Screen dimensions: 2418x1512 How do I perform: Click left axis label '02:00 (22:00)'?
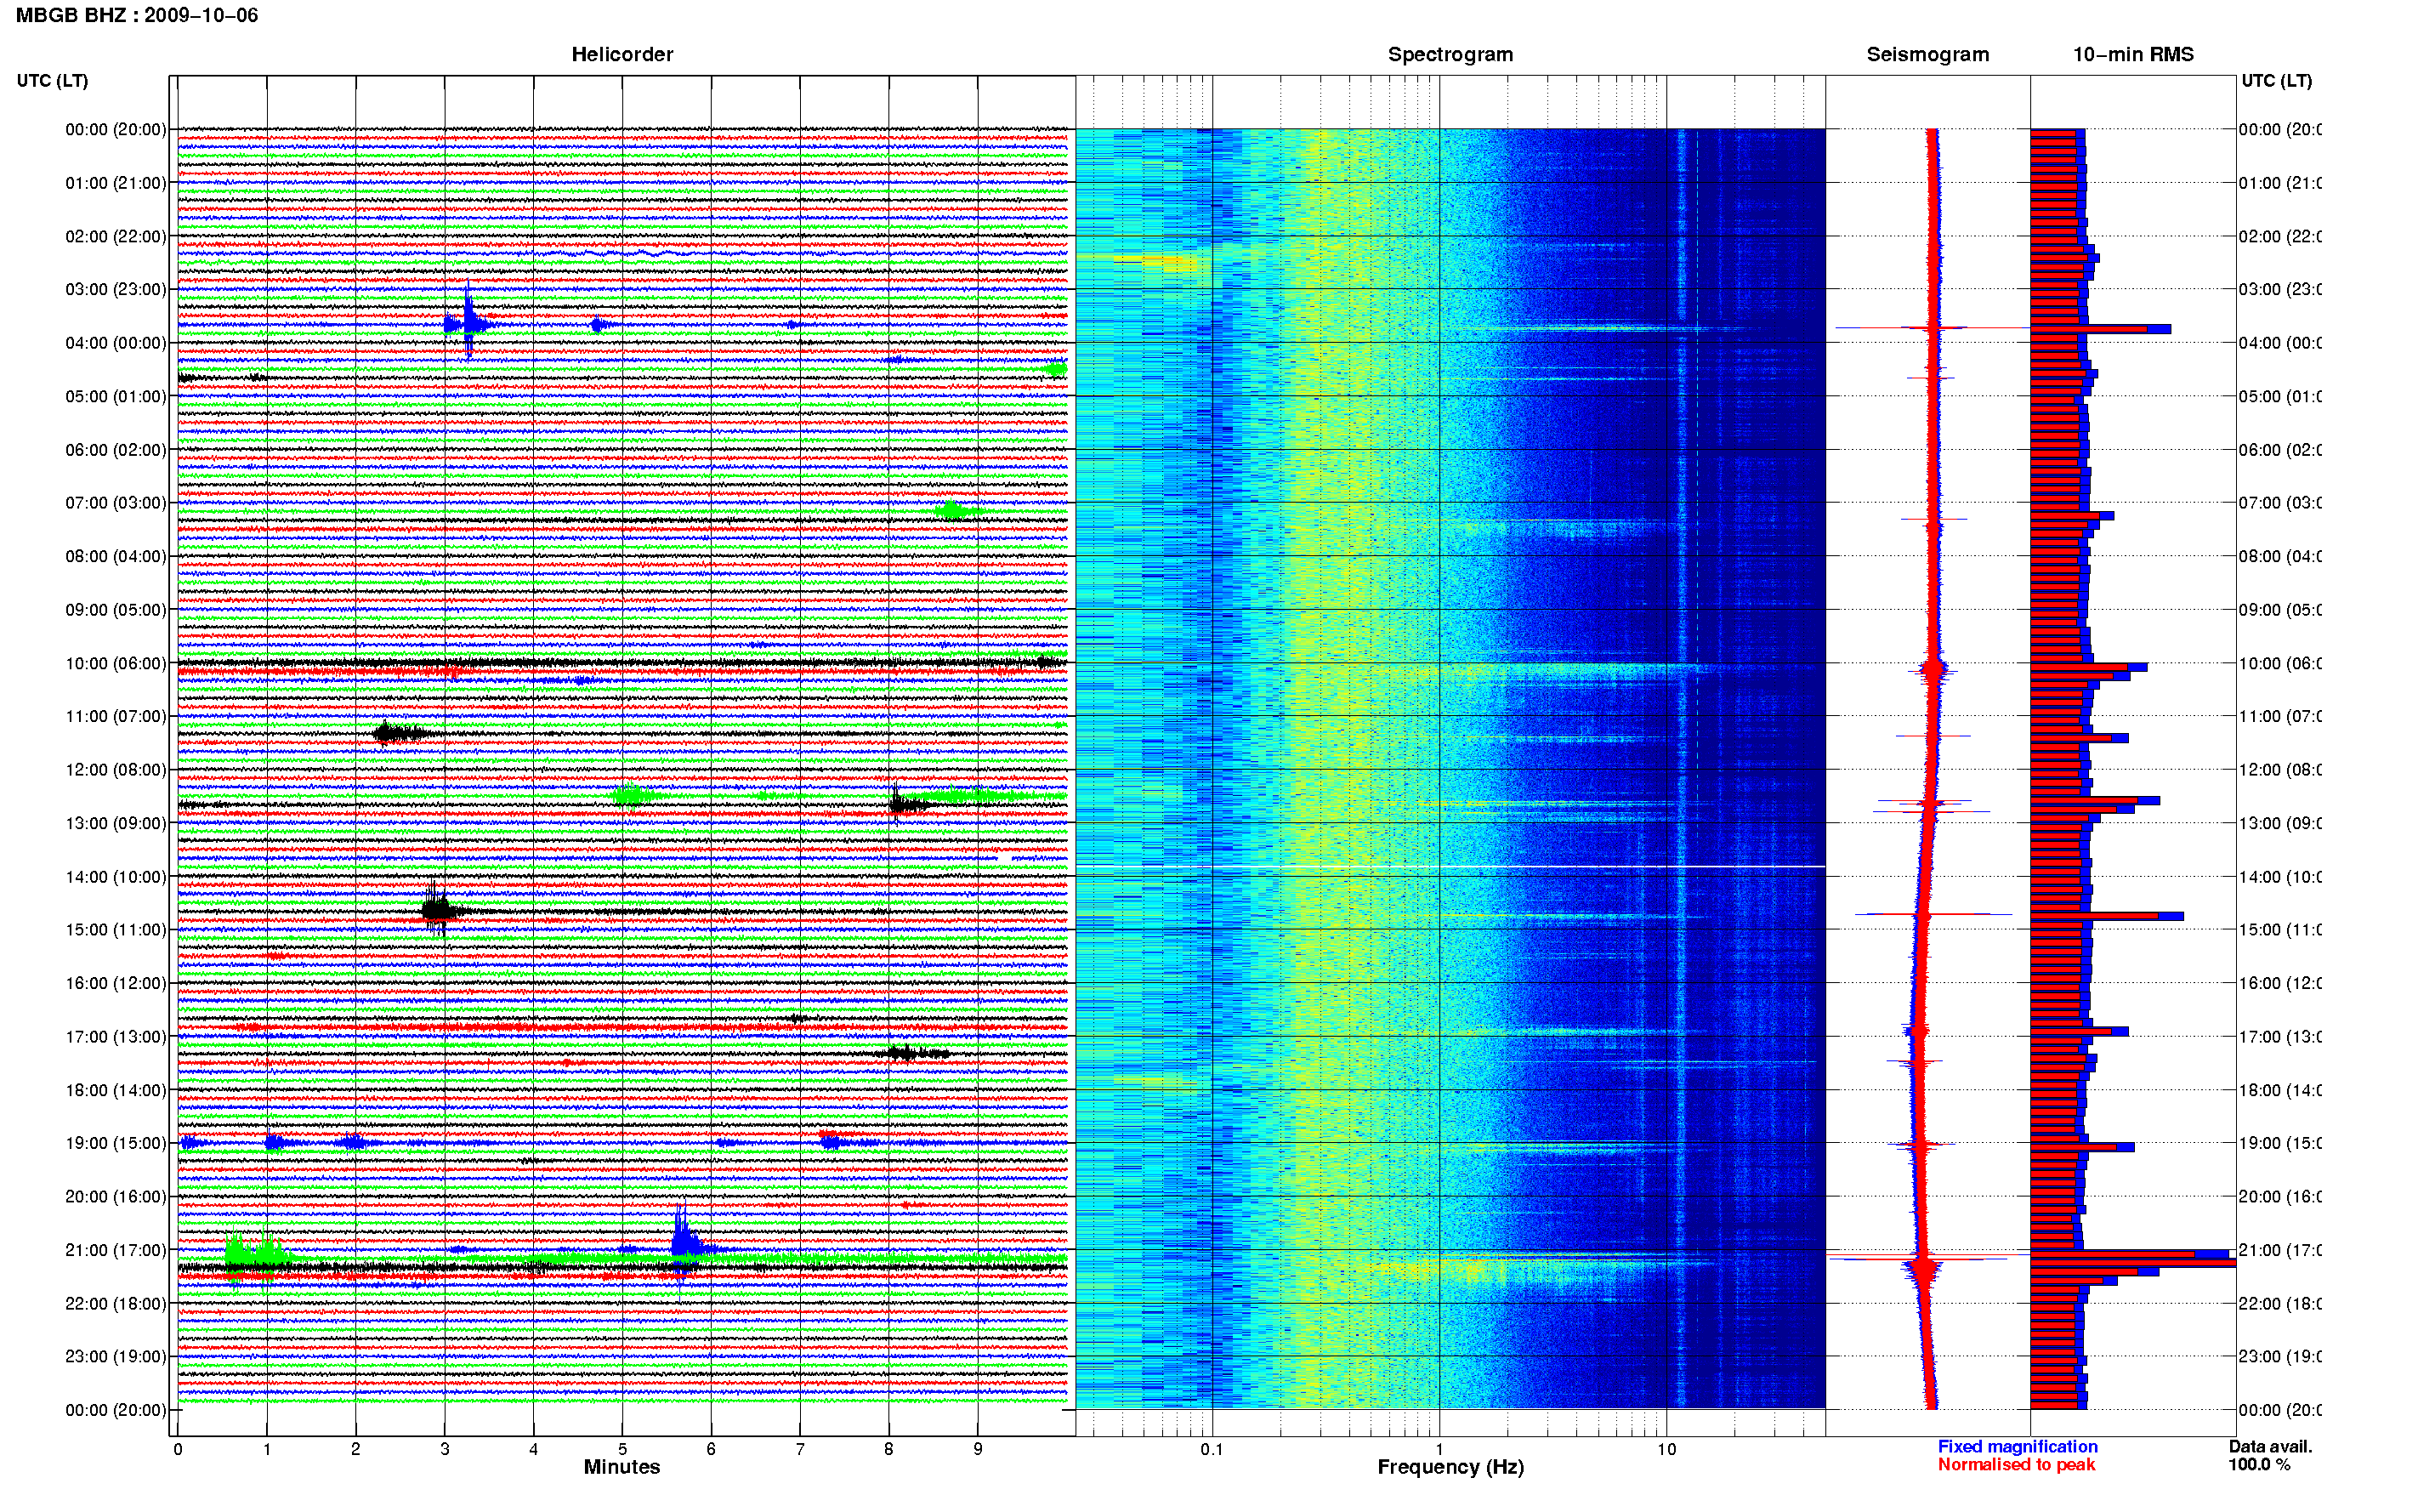(116, 236)
